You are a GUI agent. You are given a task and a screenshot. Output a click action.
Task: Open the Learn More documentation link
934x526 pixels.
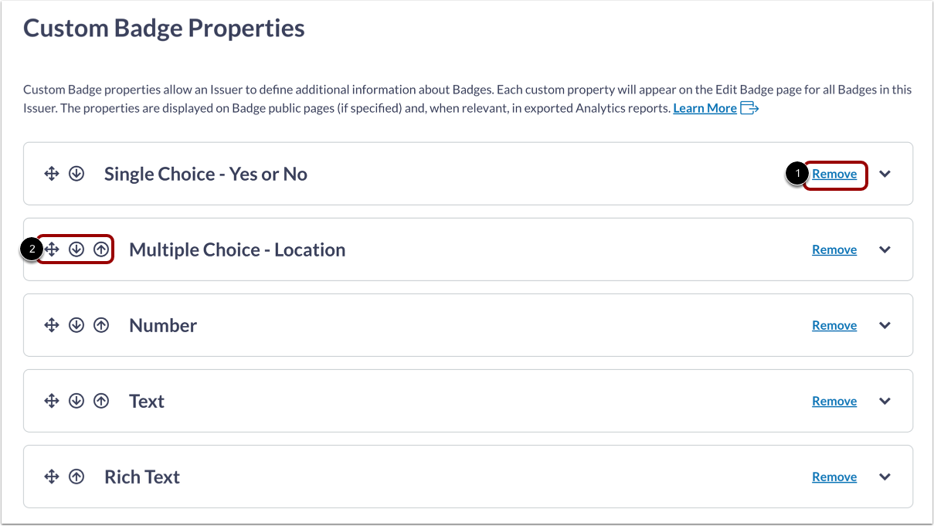(704, 107)
